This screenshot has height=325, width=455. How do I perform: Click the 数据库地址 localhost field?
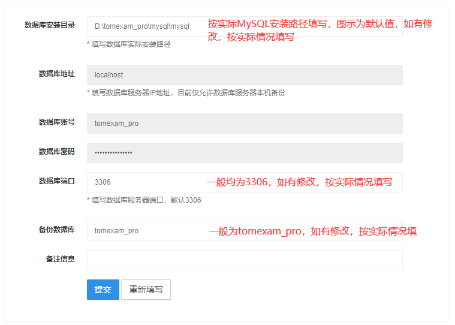click(245, 75)
